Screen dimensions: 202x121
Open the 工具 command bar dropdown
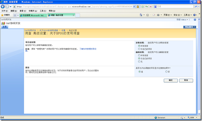(x=188, y=15)
